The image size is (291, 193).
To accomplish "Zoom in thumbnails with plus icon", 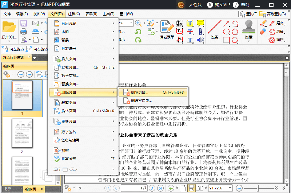I will (x=21, y=74).
